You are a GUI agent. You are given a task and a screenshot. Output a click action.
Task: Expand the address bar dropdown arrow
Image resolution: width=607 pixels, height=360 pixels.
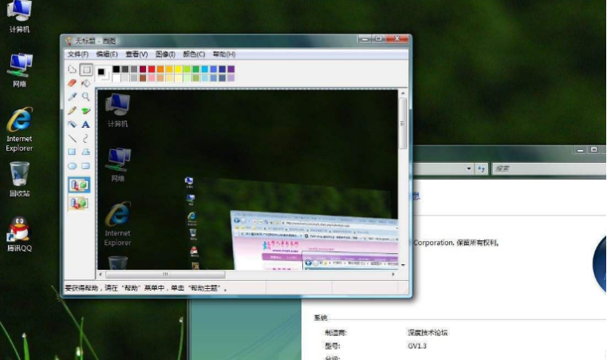point(469,169)
